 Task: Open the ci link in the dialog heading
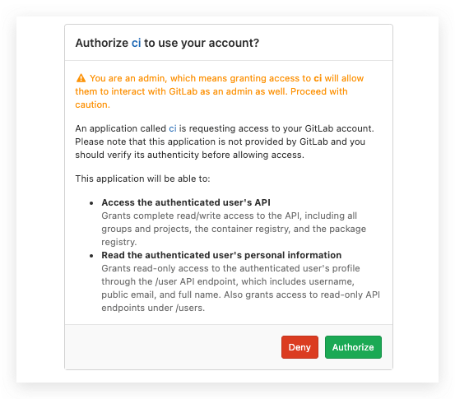tap(136, 43)
